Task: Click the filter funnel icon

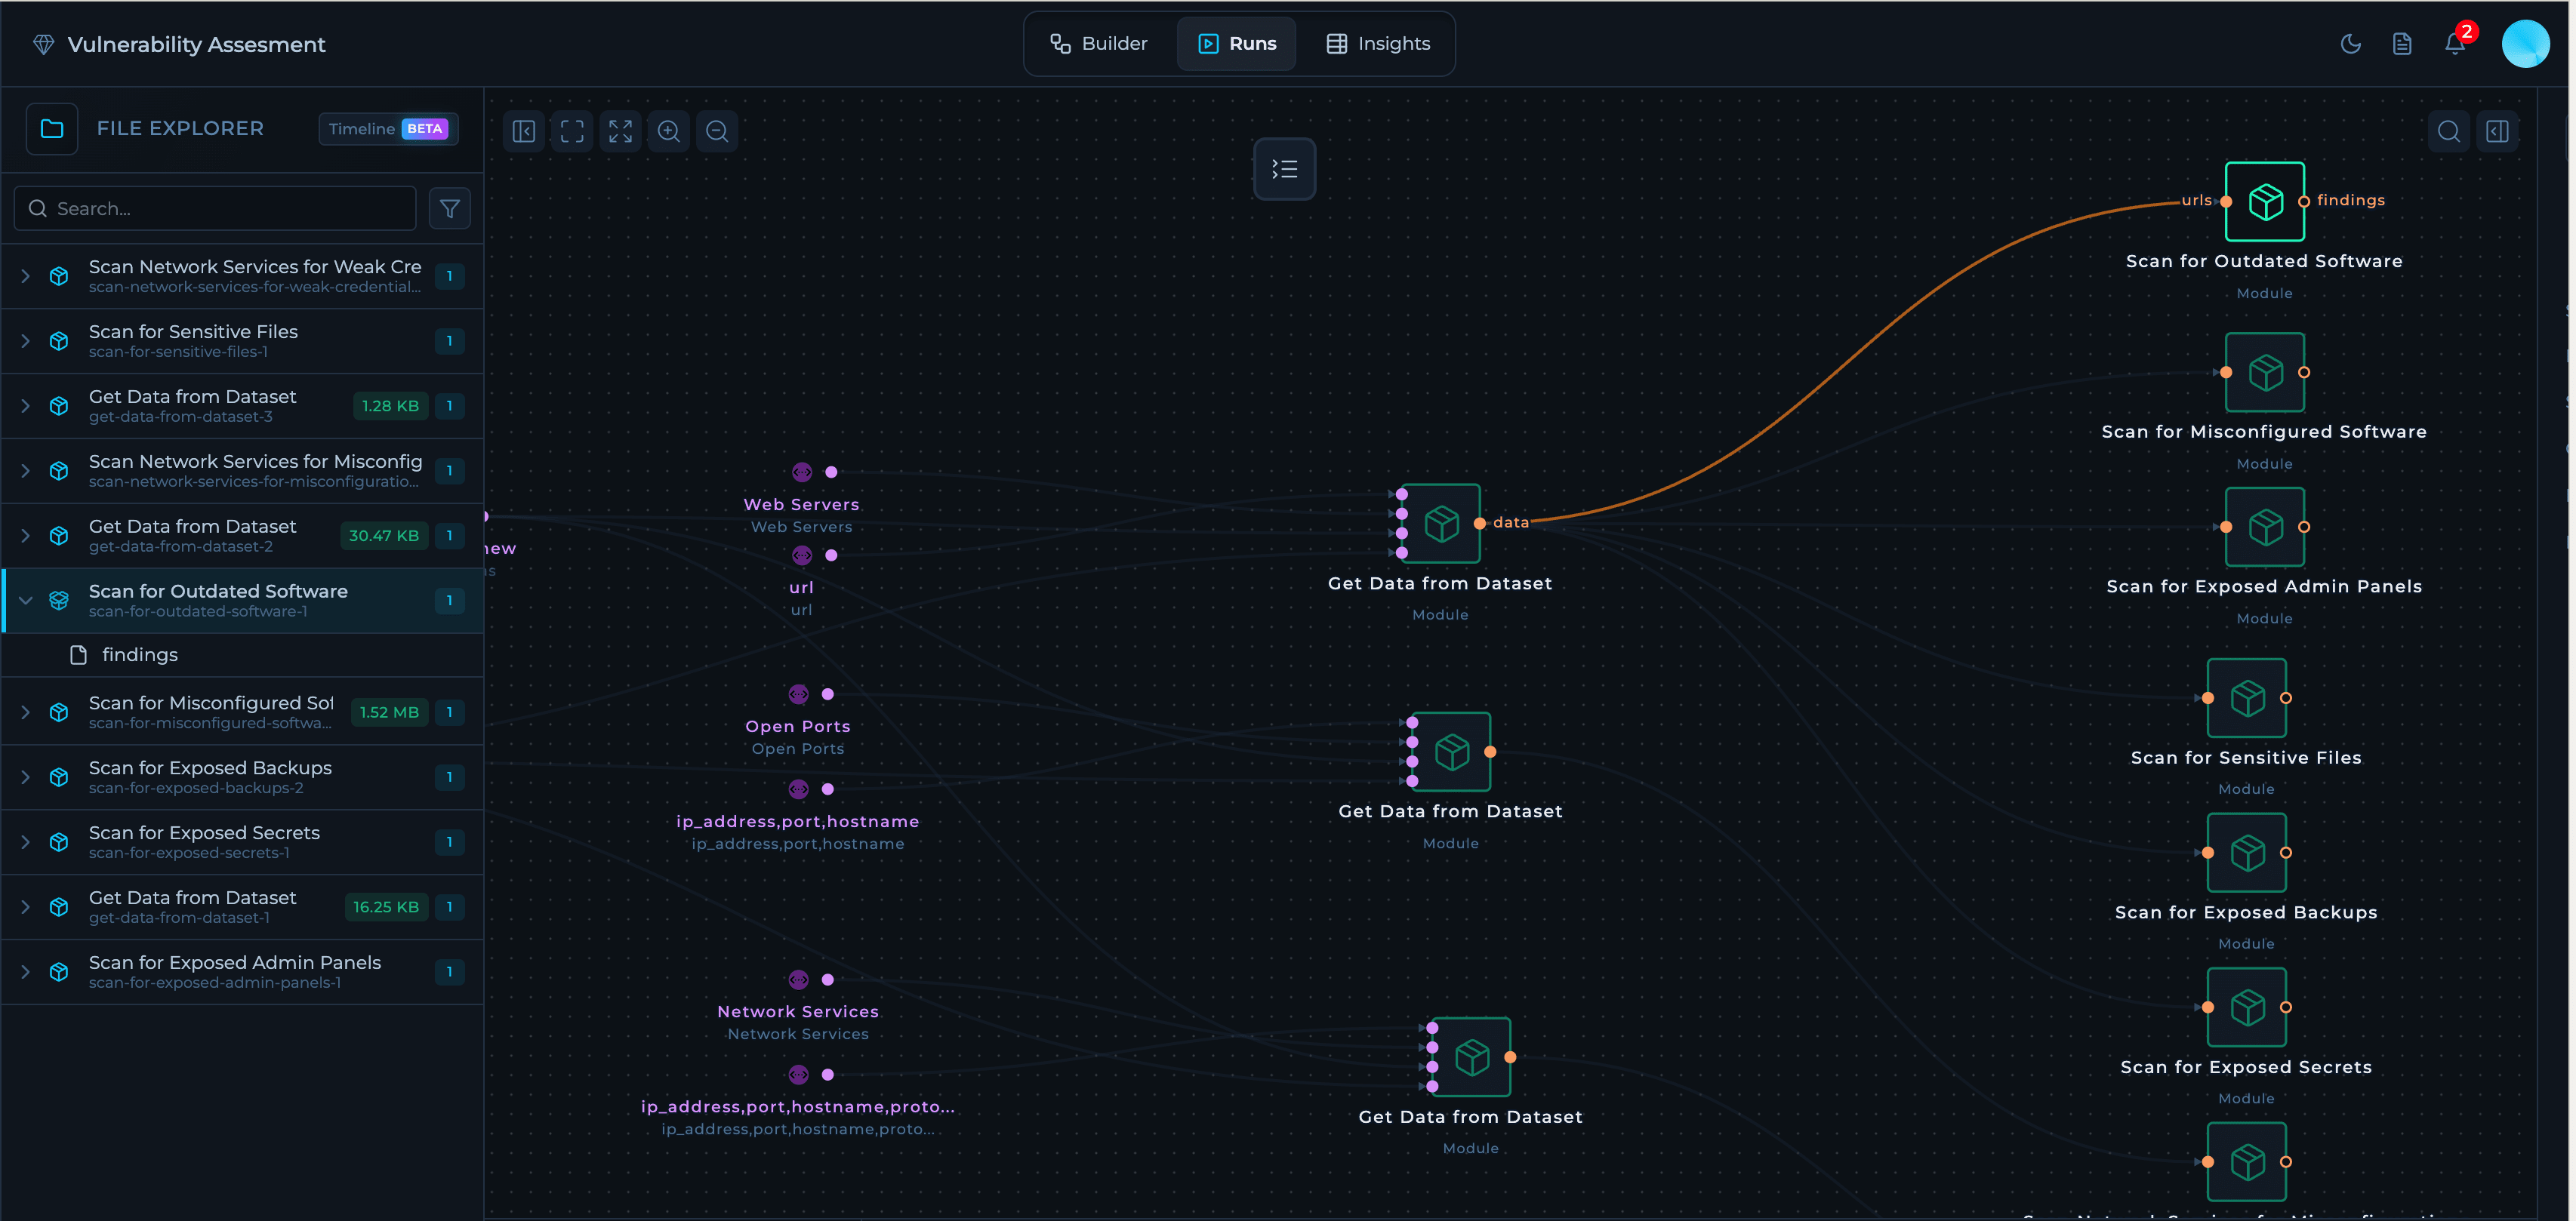Action: click(450, 208)
